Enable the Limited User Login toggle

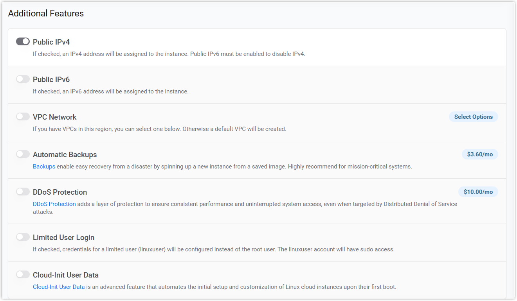(x=23, y=237)
